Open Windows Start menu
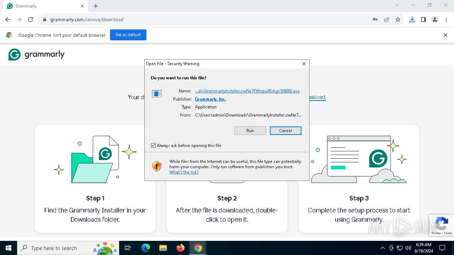 (9, 248)
